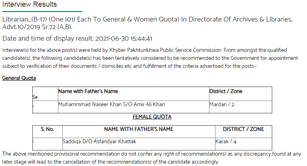Click the NAME WITH FATHER'S NAME header
Viewport: 307px width, 166px height.
click(x=139, y=129)
